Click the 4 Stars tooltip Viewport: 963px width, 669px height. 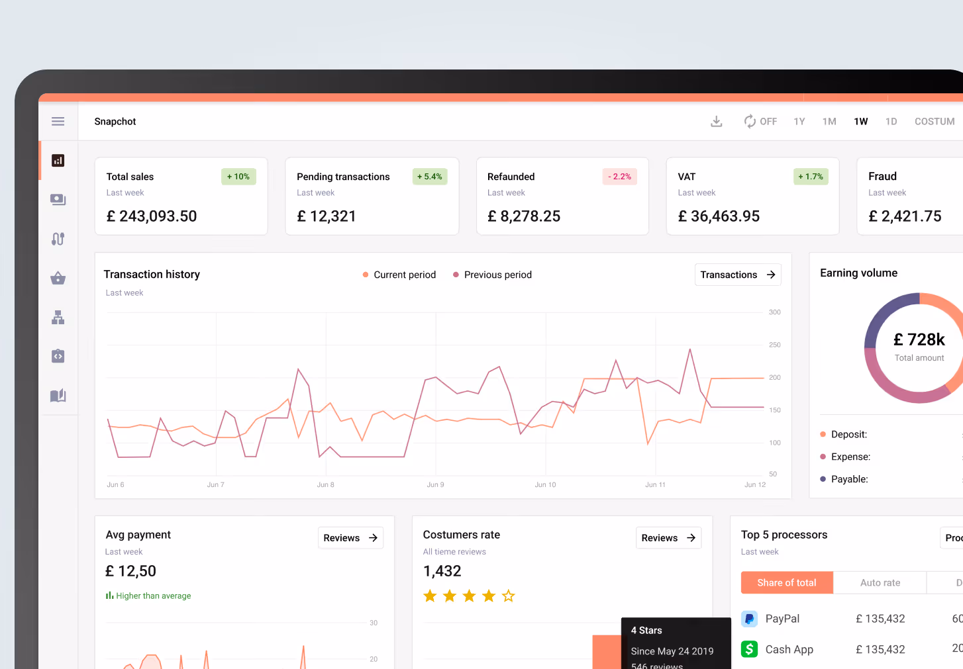676,643
